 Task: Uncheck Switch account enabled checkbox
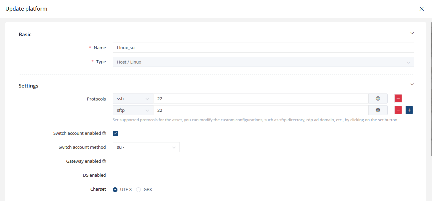tap(115, 133)
